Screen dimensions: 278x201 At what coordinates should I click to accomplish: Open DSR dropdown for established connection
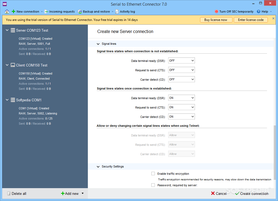coord(181,98)
